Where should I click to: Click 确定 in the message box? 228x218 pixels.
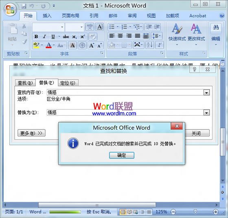[x=122, y=155]
